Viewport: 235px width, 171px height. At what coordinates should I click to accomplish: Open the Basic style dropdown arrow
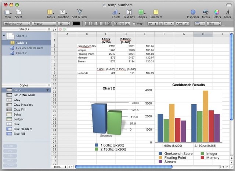click(x=47, y=90)
